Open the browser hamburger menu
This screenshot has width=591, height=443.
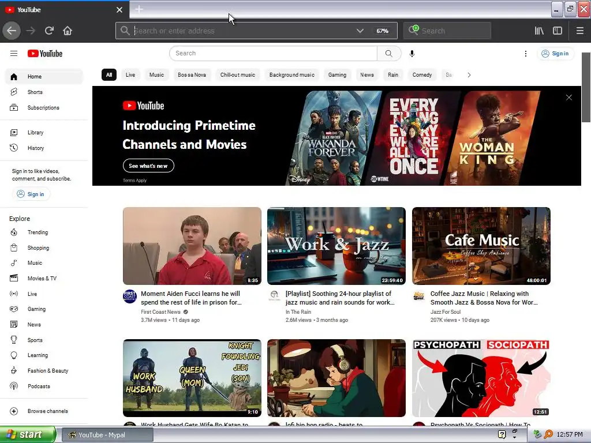pyautogui.click(x=580, y=31)
